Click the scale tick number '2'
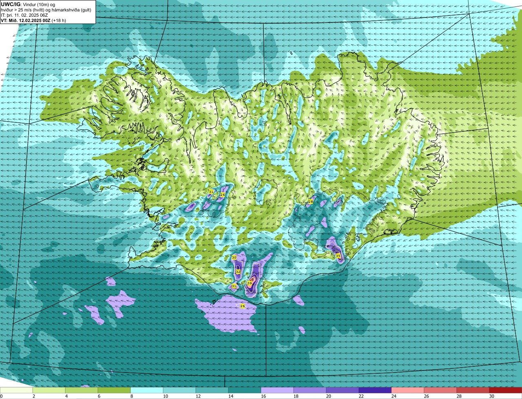 click(x=33, y=396)
